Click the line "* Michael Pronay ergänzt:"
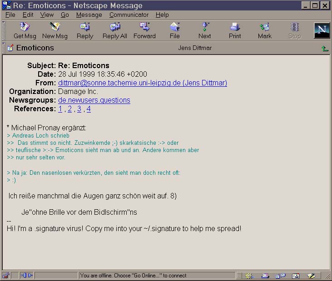This screenshot has height=281, width=332. pos(46,128)
